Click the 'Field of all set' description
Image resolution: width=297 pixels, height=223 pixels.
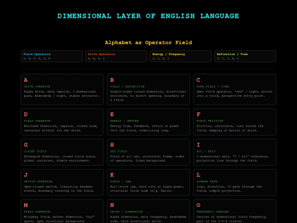[x=147, y=159]
